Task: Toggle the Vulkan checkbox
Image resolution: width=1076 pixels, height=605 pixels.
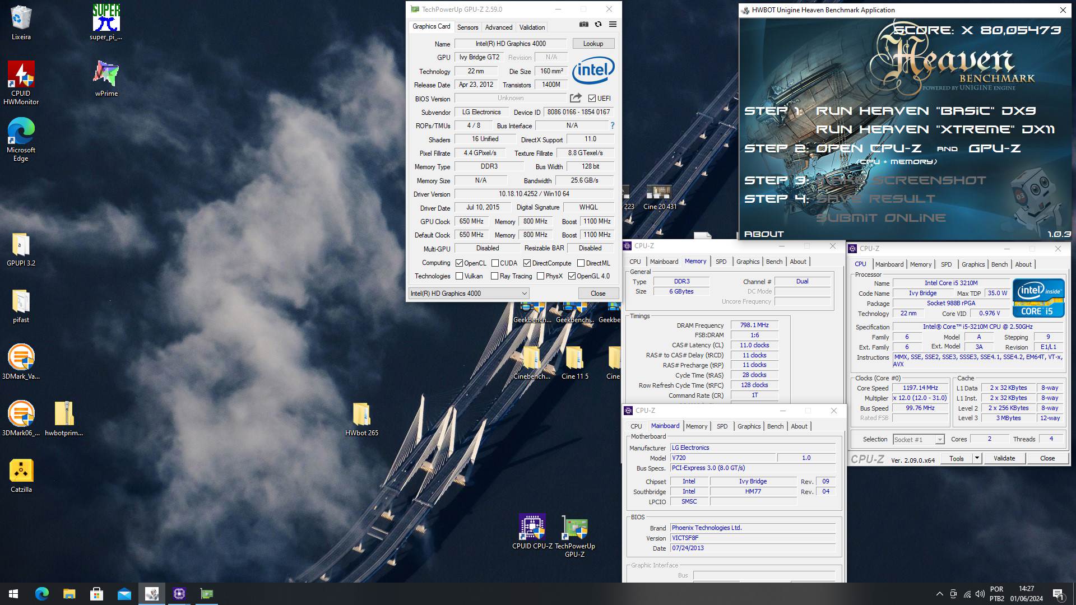Action: coord(459,276)
